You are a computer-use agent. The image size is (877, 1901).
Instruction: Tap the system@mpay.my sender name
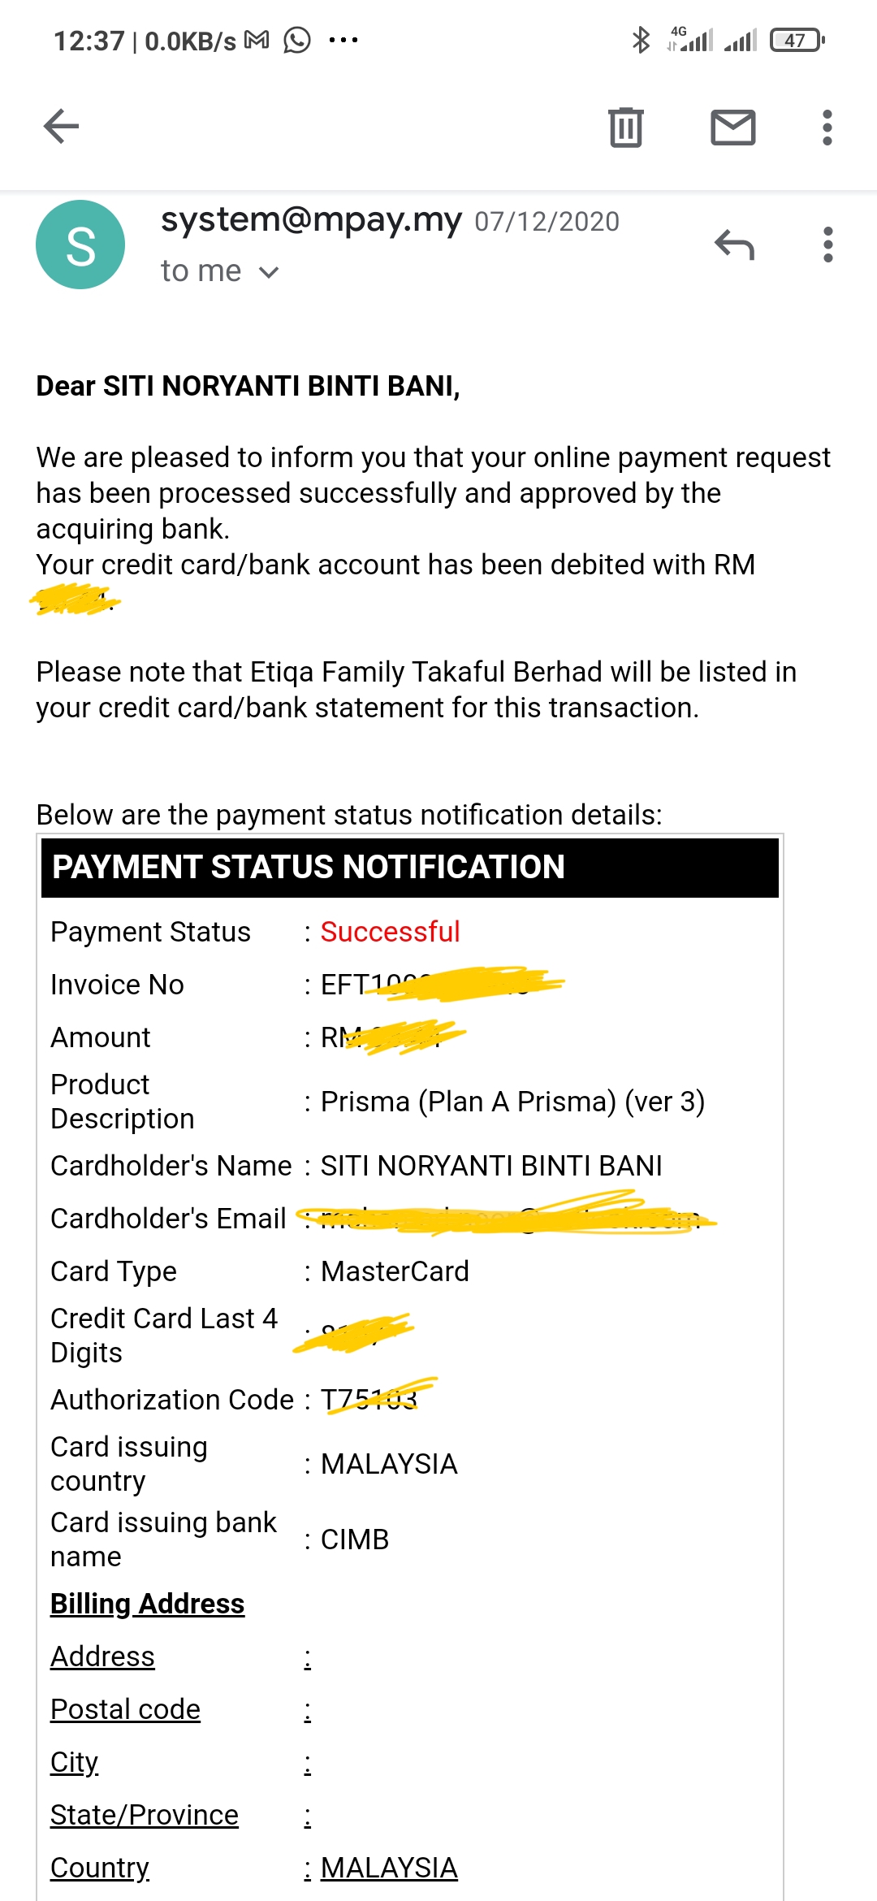(x=311, y=219)
